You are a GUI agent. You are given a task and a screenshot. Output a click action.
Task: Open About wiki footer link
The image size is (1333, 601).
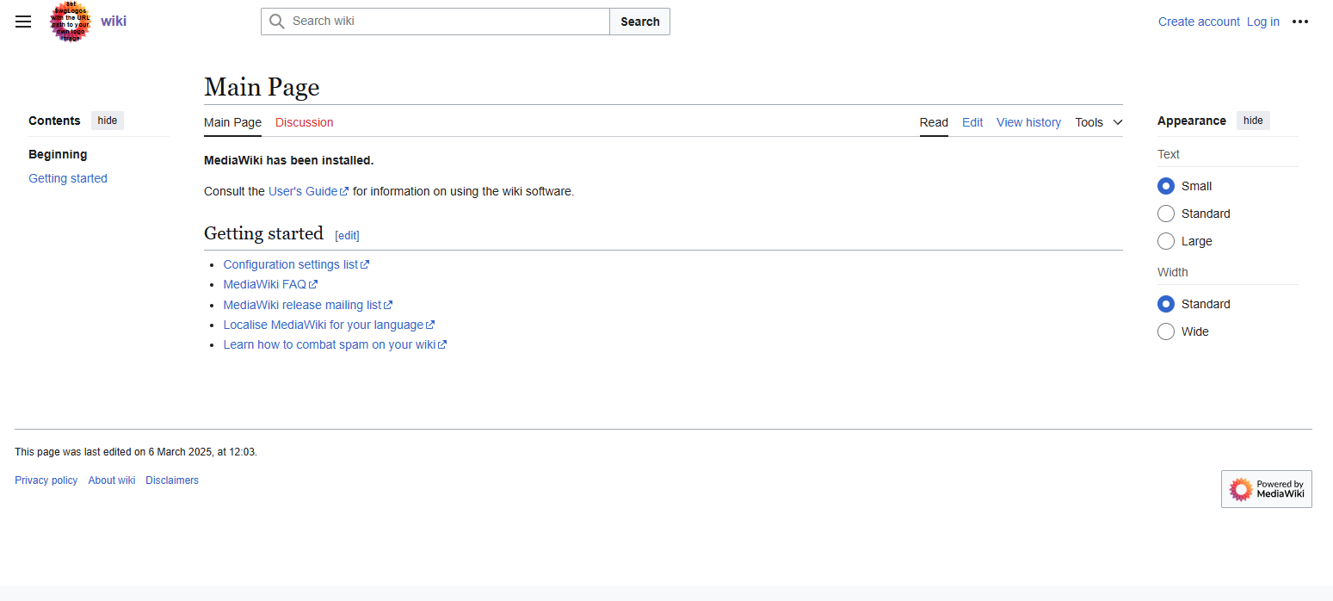point(112,480)
